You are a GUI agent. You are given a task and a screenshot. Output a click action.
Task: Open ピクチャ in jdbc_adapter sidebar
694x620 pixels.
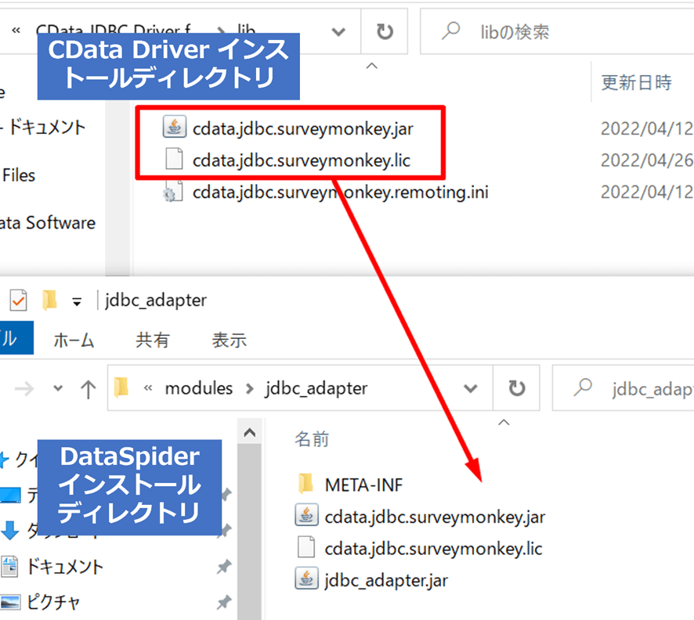point(53,602)
